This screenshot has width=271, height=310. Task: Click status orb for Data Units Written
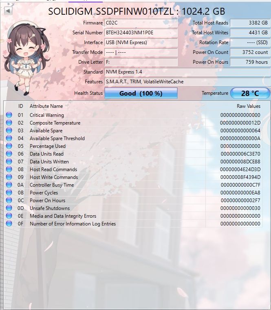tap(9, 161)
